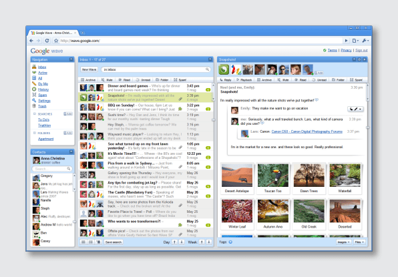Open the It's Movie Time!!! wave
The height and width of the screenshot is (277, 398).
(x=146, y=156)
